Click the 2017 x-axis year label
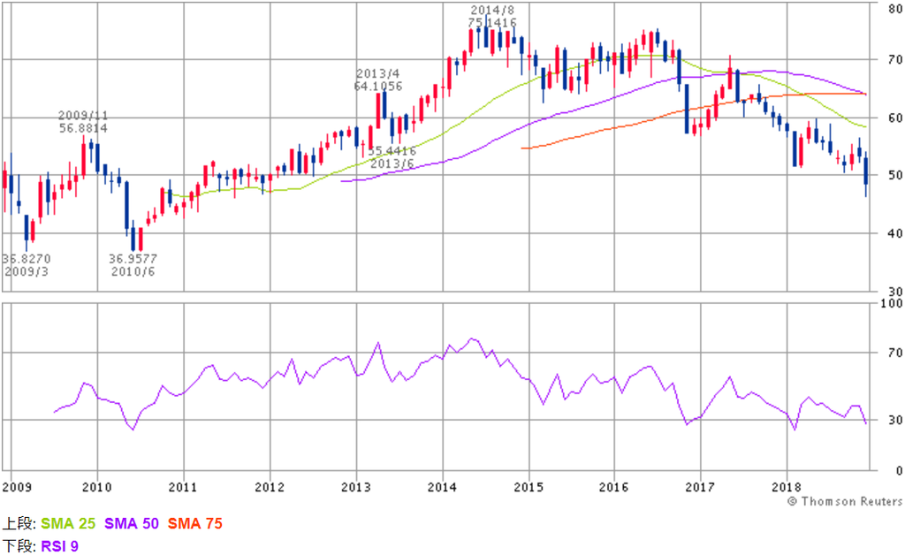Image resolution: width=905 pixels, height=555 pixels. (700, 488)
